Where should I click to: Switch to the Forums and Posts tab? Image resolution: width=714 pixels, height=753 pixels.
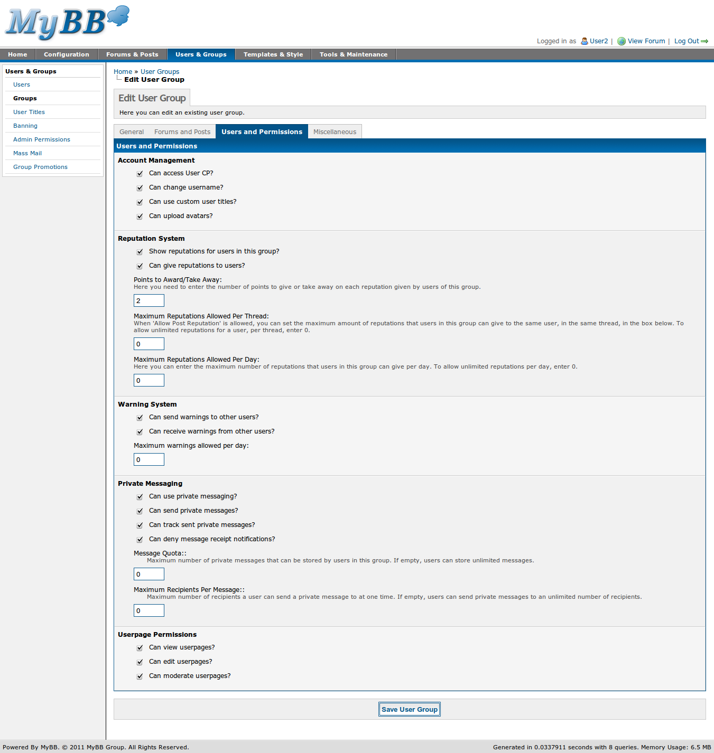coord(182,132)
